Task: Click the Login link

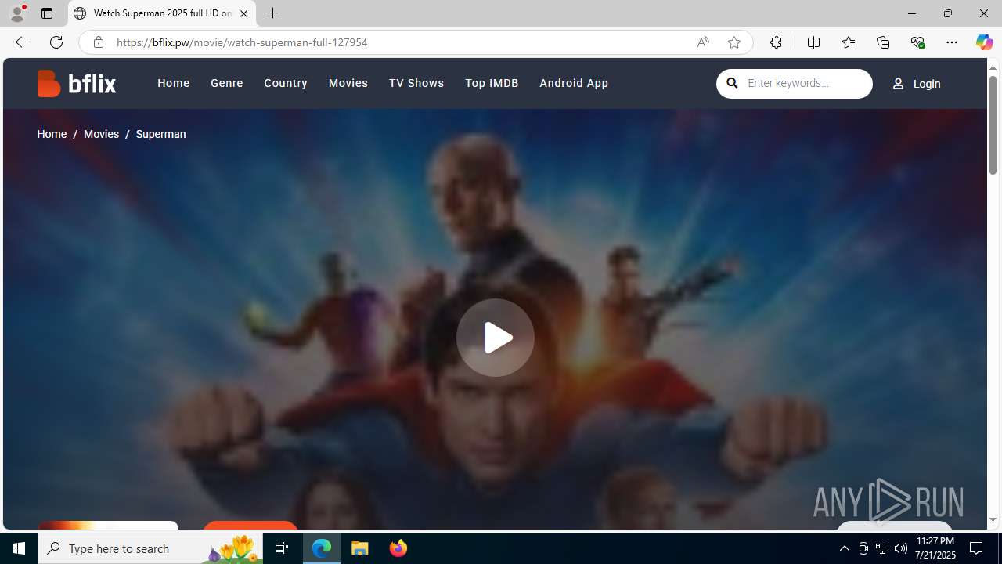Action: point(927,84)
